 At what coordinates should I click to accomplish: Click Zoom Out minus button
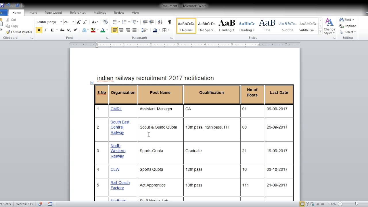340,204
